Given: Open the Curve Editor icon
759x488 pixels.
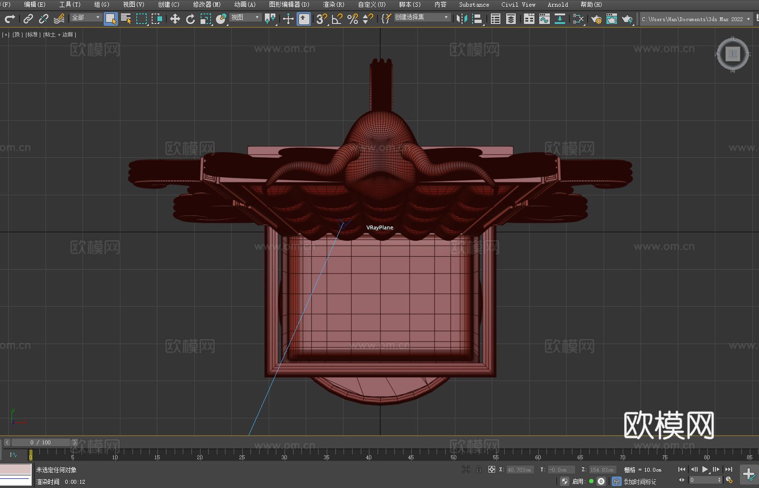Looking at the screenshot, I should [x=545, y=19].
